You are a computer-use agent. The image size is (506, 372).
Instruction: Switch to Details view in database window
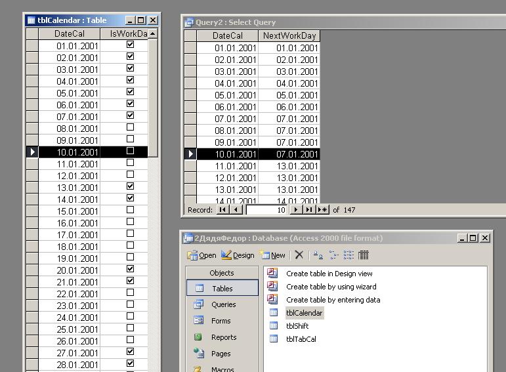point(363,255)
